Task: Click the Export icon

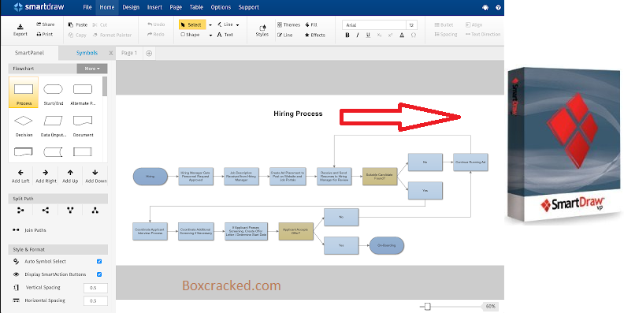Action: (20, 27)
